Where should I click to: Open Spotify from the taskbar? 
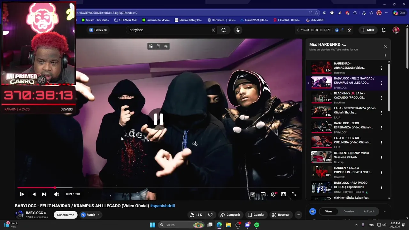pos(257,225)
